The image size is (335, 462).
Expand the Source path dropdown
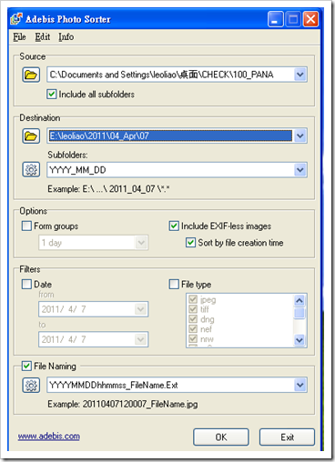(300, 75)
